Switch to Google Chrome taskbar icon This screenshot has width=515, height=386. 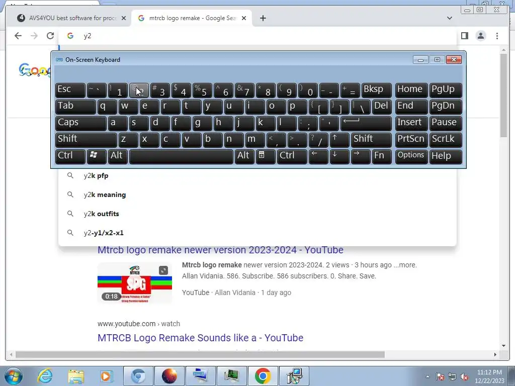click(263, 376)
